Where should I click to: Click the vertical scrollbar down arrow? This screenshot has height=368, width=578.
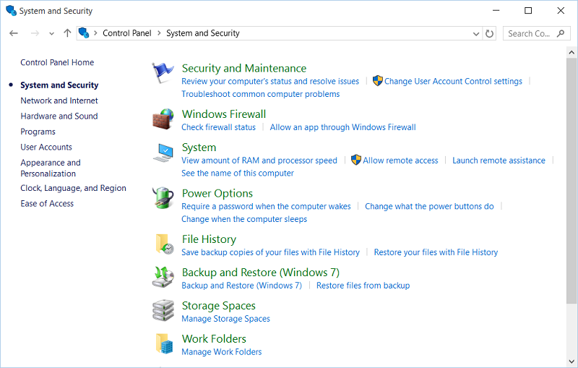(x=571, y=362)
